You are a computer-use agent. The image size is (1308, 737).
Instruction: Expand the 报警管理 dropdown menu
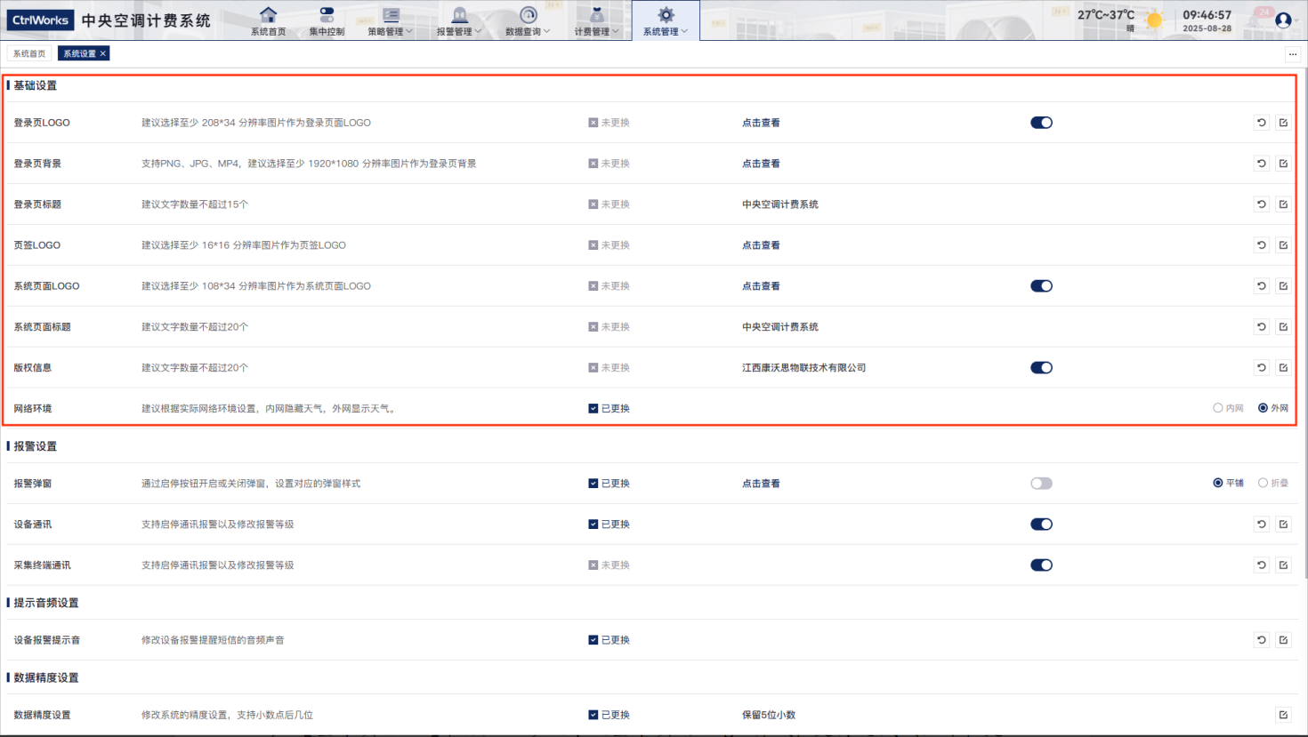(x=459, y=21)
